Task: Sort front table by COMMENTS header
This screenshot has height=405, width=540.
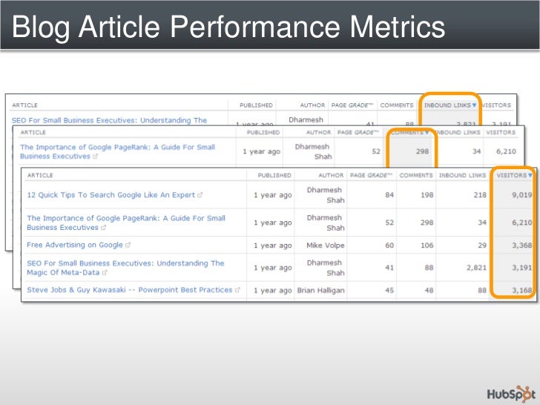Action: click(416, 175)
